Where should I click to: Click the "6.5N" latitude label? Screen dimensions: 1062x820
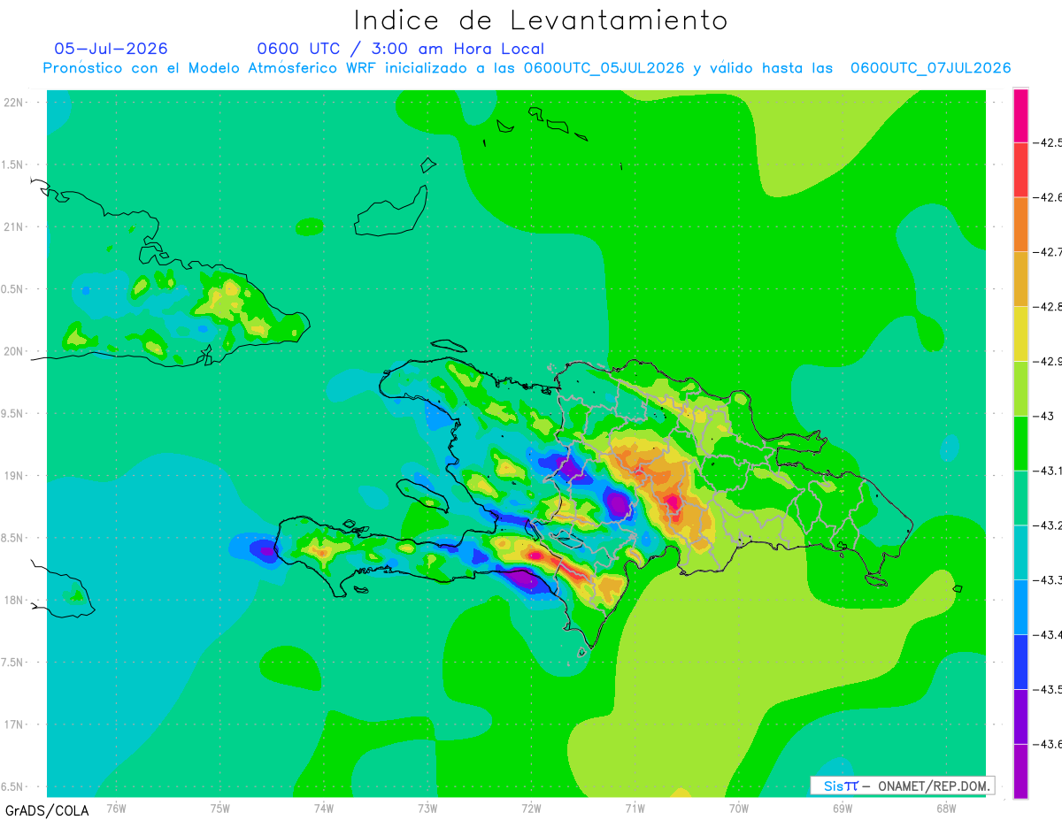point(13,786)
